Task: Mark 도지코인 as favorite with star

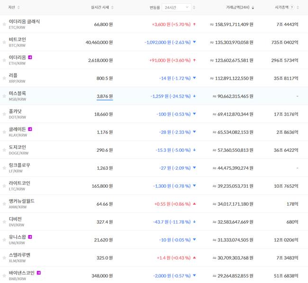Action: point(4,150)
